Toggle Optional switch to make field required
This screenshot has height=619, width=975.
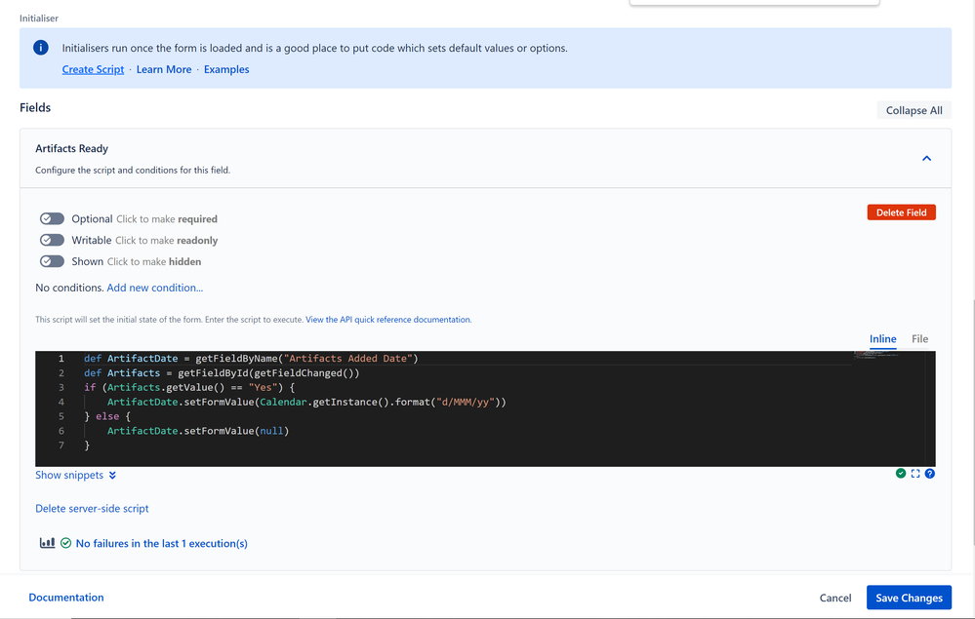53,218
